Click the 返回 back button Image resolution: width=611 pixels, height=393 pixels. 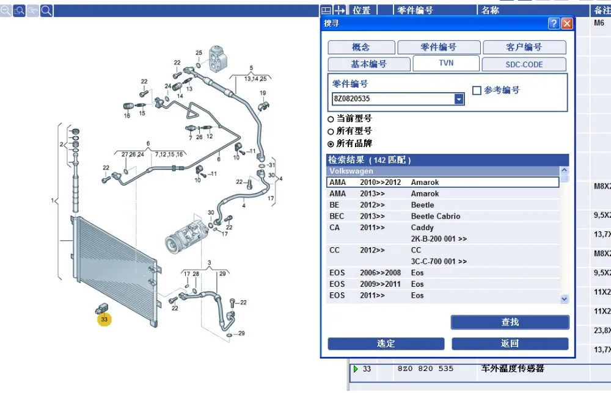coord(510,344)
